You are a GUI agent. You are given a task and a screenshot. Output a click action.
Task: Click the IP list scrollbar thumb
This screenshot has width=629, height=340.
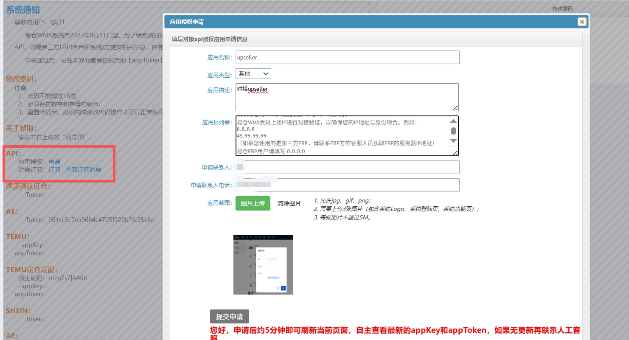[x=453, y=131]
